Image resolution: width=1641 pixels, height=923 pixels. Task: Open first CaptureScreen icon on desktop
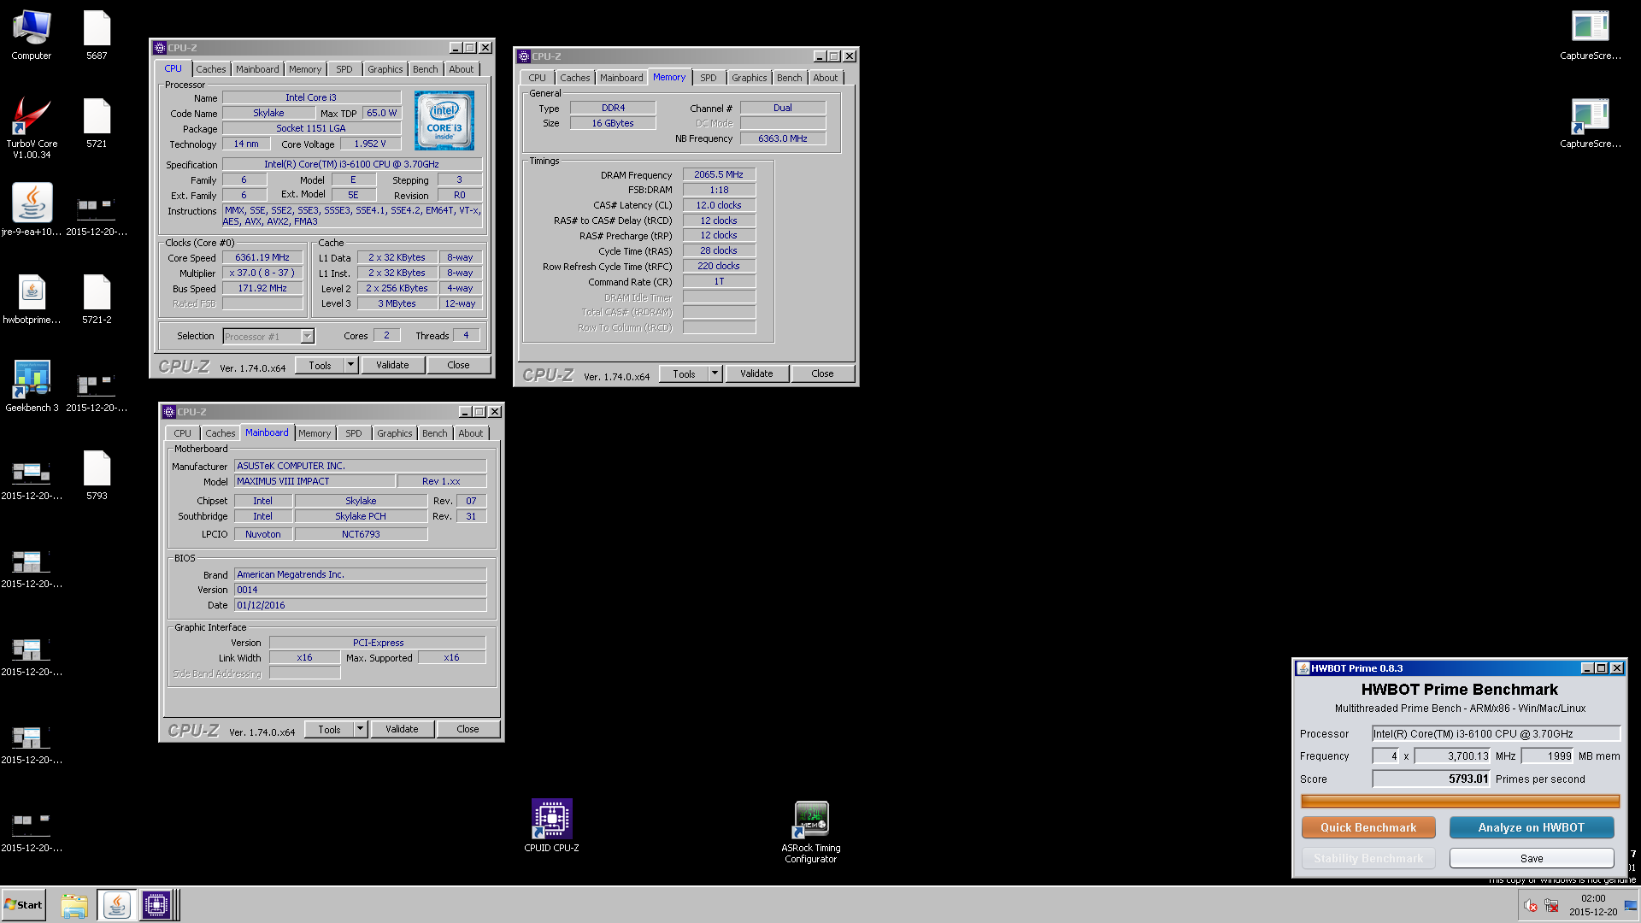click(1590, 34)
